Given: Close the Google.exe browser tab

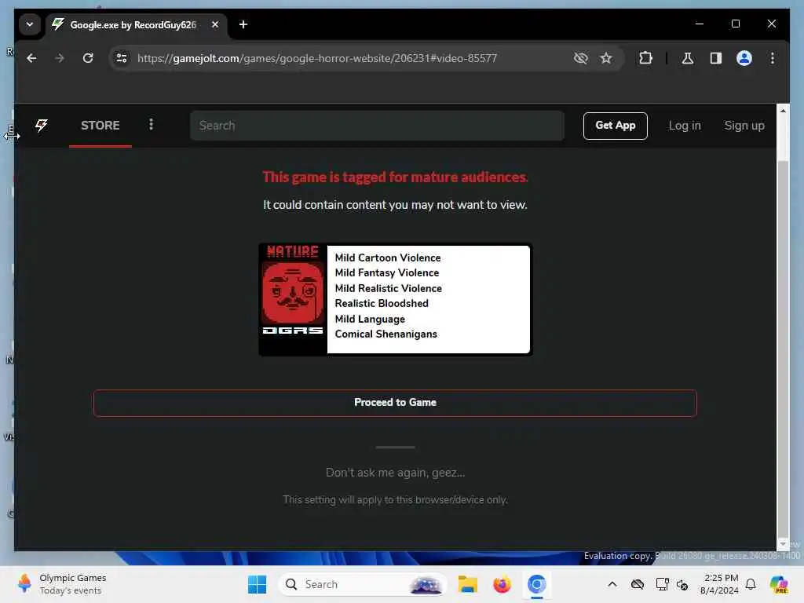Looking at the screenshot, I should tap(215, 24).
